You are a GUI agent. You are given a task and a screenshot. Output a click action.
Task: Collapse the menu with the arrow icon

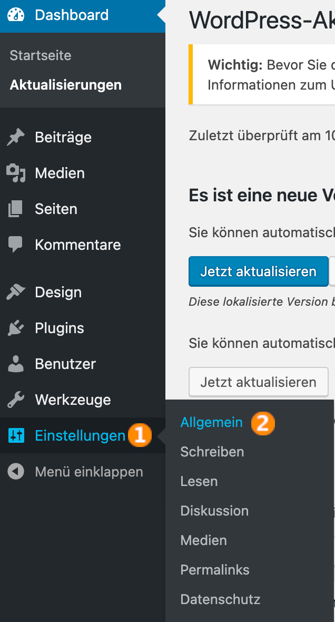coord(16,472)
